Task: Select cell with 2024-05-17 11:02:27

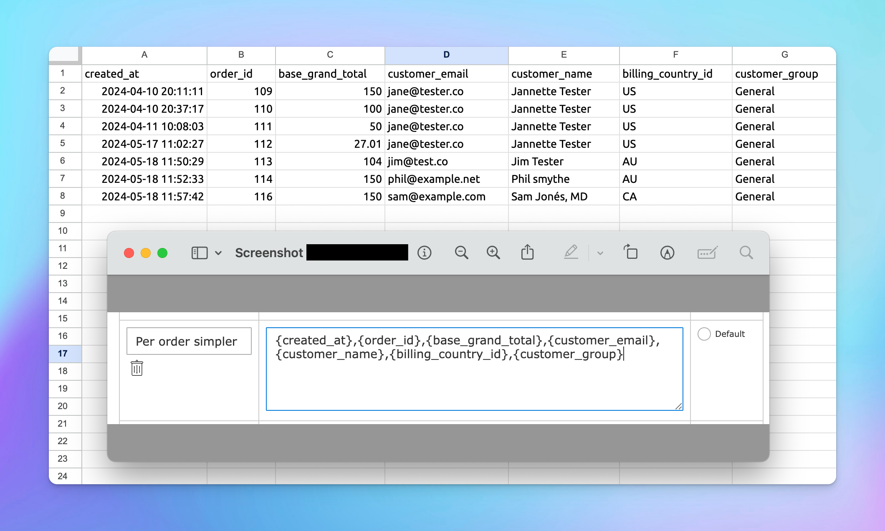Action: 144,144
